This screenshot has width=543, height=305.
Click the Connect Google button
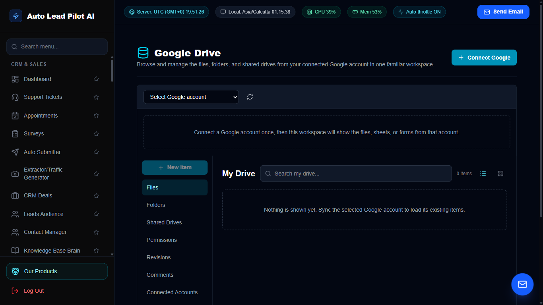click(484, 58)
